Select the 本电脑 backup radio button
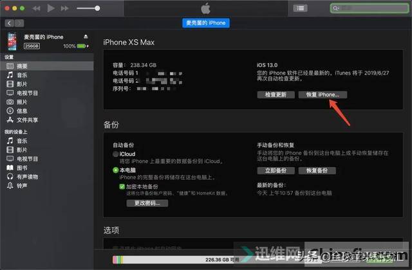The height and width of the screenshot is (270, 412). click(116, 170)
